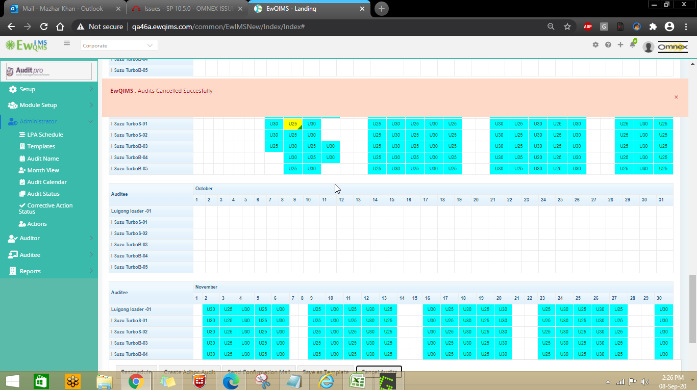Click the Auditor person icon
Image resolution: width=697 pixels, height=390 pixels.
[x=13, y=238]
